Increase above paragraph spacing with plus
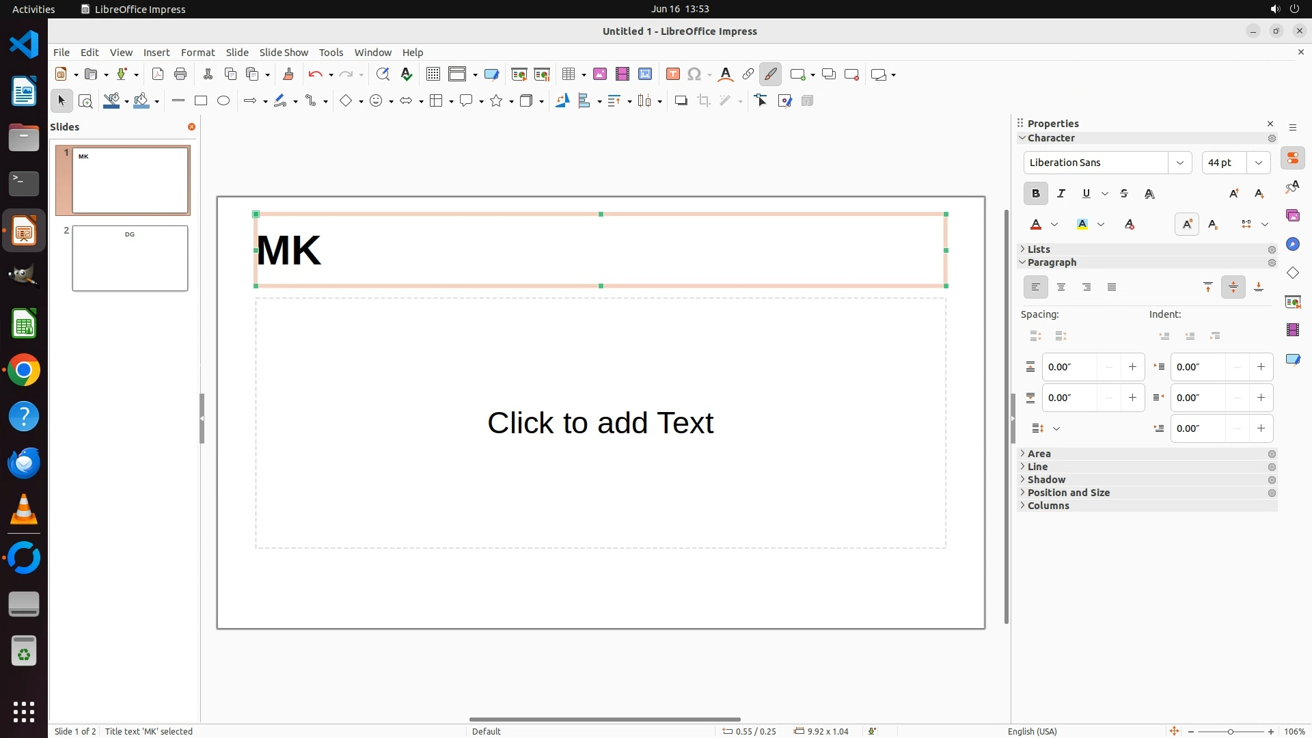Viewport: 1312px width, 738px height. click(x=1132, y=367)
